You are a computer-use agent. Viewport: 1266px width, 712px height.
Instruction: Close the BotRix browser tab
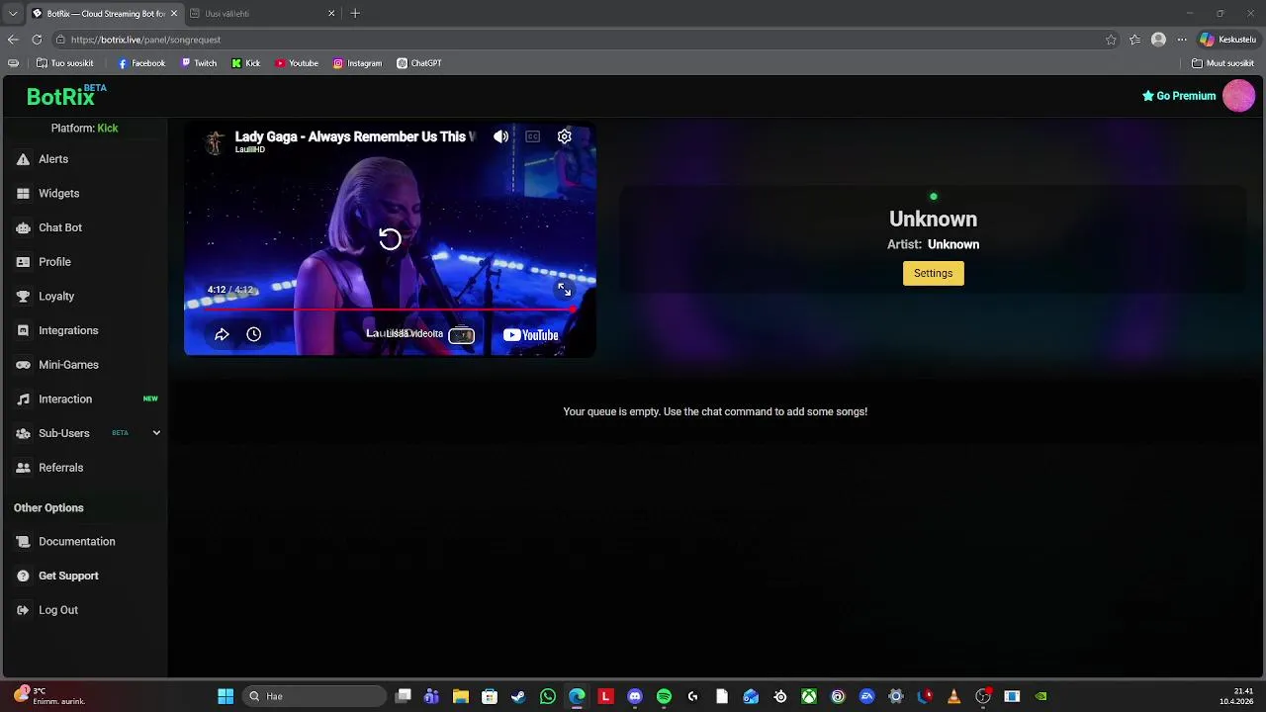(x=174, y=14)
